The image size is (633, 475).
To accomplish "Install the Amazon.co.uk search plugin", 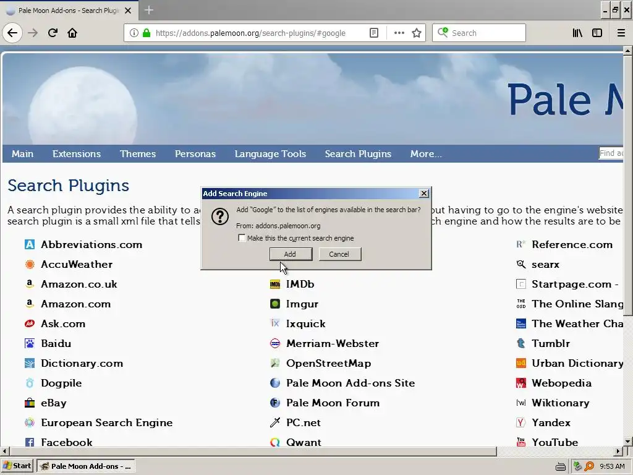I will [x=79, y=284].
